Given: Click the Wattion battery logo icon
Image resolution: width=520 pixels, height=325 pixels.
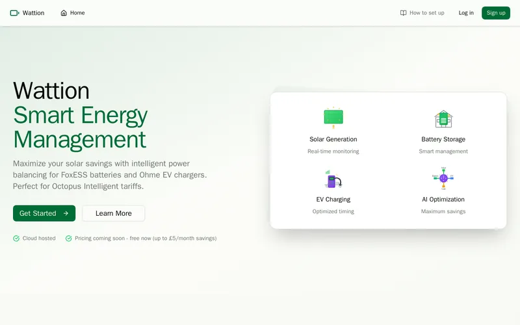Looking at the screenshot, I should (x=14, y=13).
